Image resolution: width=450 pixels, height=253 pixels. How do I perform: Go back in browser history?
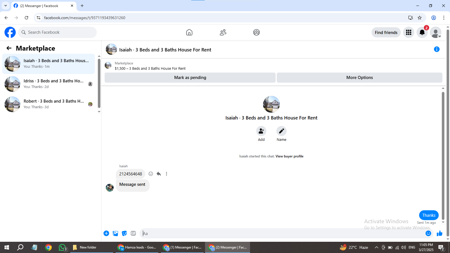point(6,18)
